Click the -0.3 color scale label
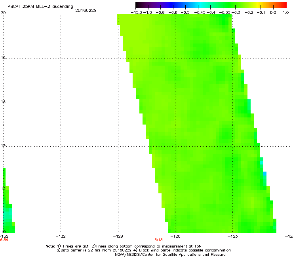Image resolution: width=293 pixels, height=257 pixels. coord(236,13)
